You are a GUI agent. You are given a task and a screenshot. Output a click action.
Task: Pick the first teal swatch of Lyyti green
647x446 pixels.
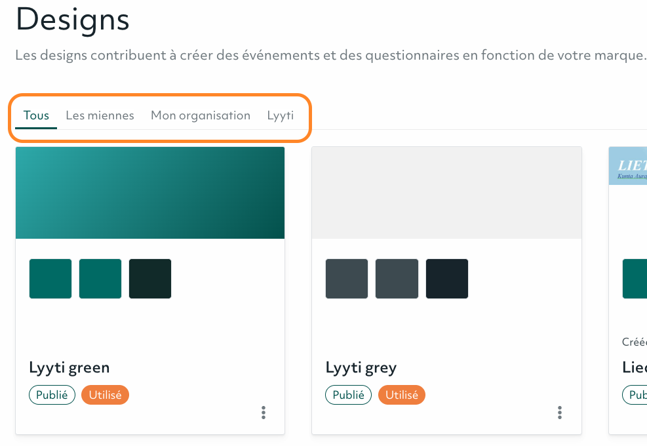50,279
